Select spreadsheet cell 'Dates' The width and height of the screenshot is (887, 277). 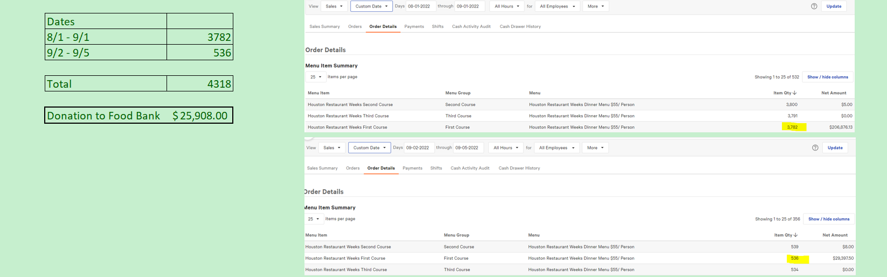pyautogui.click(x=106, y=22)
